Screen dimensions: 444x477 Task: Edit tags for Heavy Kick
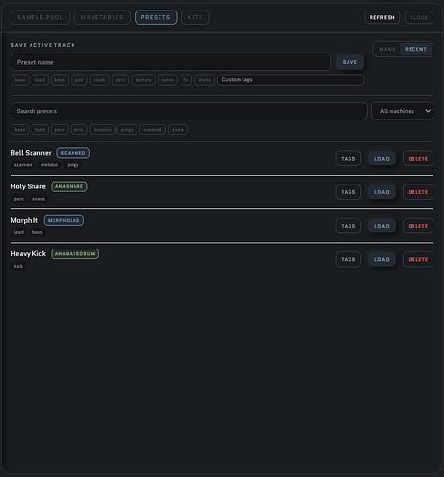click(x=349, y=259)
